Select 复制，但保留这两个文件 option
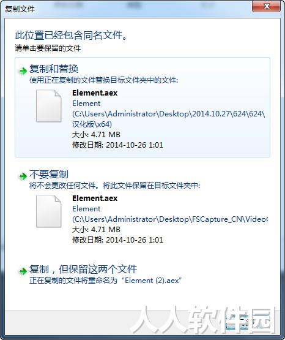 click(x=83, y=270)
